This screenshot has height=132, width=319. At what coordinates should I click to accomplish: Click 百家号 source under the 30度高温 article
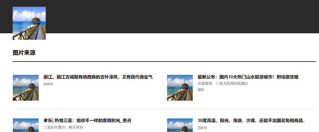coord(202,128)
